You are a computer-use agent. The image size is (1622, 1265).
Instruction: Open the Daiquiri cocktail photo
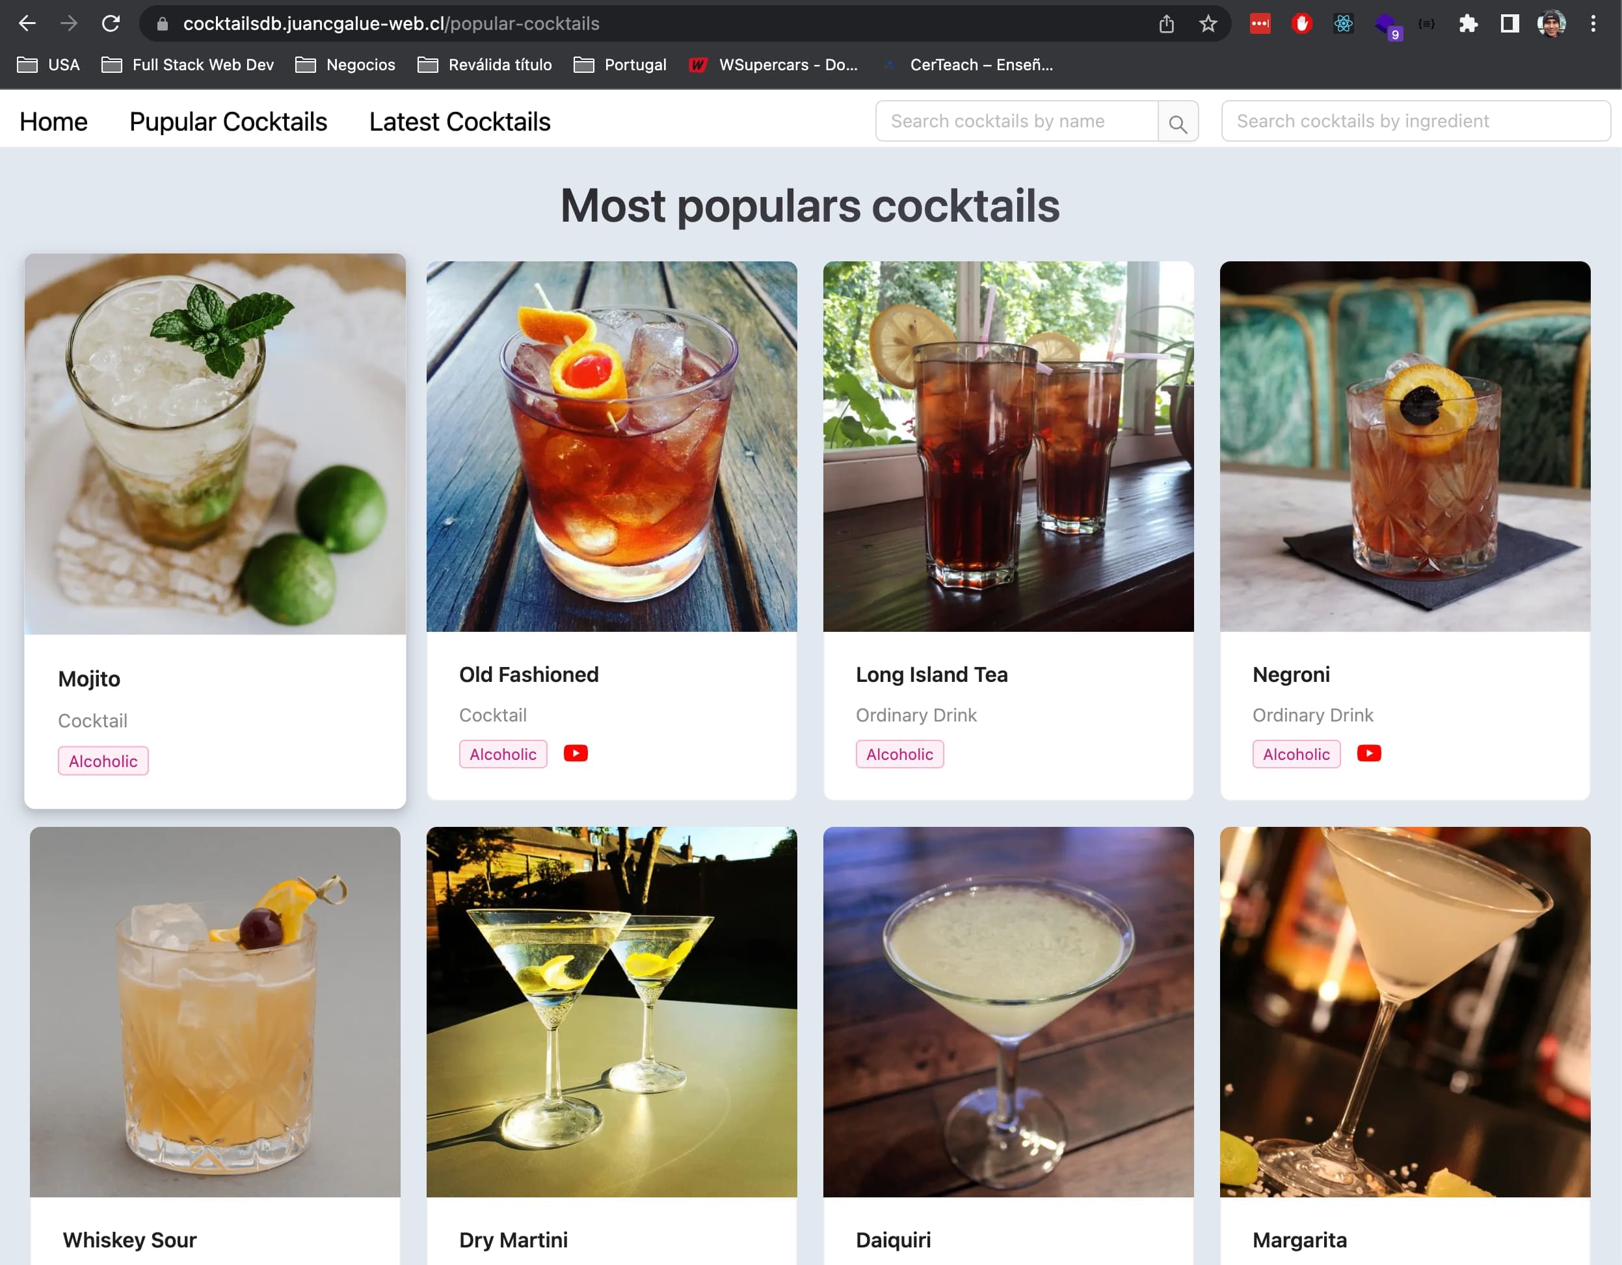[x=1009, y=1012]
